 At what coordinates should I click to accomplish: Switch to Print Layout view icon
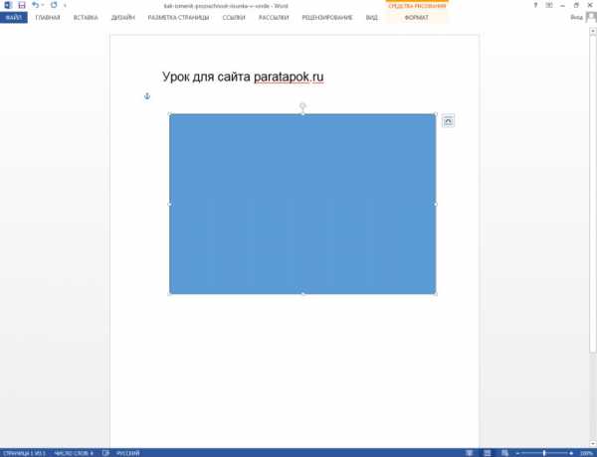point(487,453)
